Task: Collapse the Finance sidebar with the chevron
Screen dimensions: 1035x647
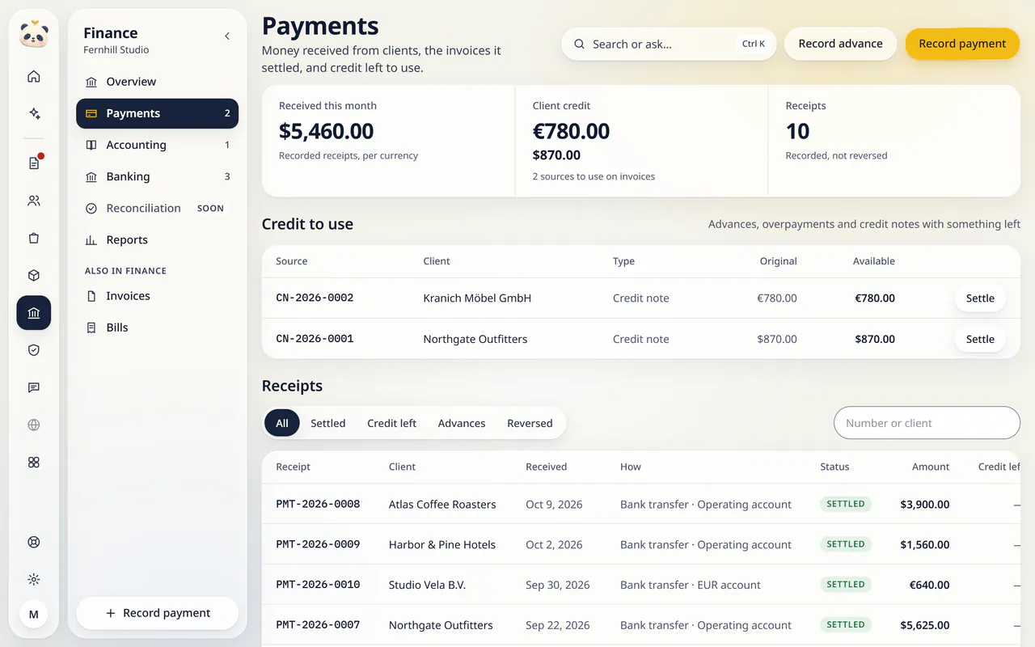Action: tap(227, 36)
